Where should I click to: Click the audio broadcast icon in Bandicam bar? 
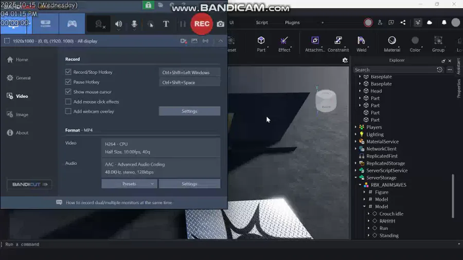205,41
